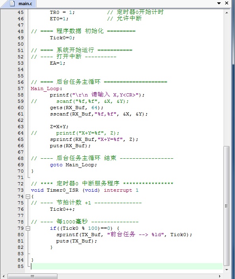Collapse the if block fold at line 79
This screenshot has width=235, height=279.
28,228
